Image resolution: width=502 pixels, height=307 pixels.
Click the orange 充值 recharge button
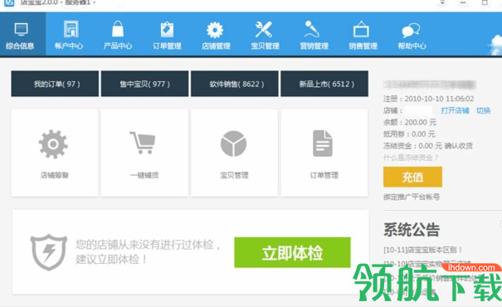click(412, 177)
